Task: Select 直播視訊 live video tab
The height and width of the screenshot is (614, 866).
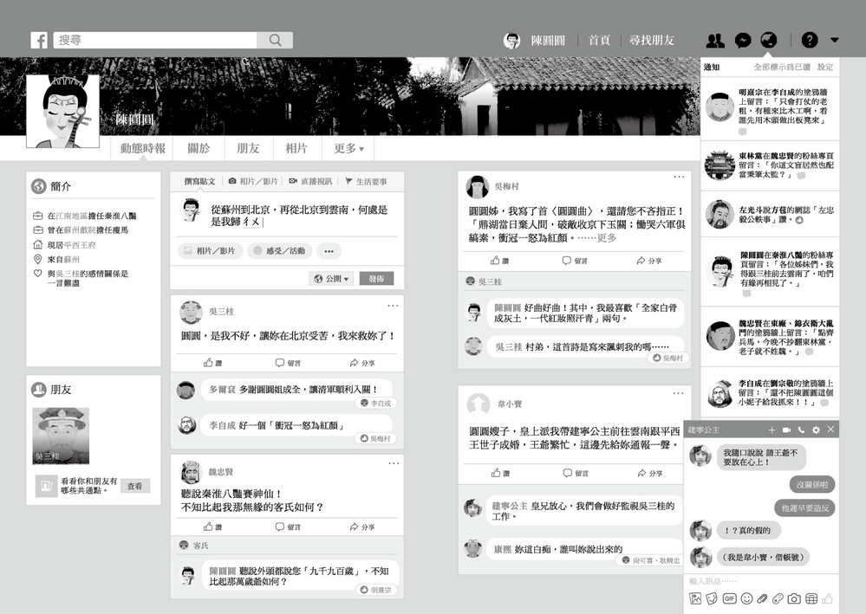Action: pyautogui.click(x=310, y=181)
